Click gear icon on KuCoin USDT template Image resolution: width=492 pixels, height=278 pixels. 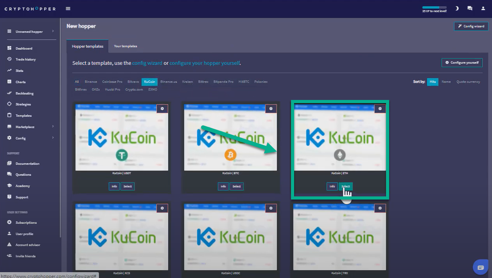click(162, 109)
